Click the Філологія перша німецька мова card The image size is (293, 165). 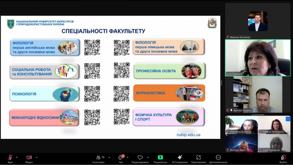click(169, 47)
